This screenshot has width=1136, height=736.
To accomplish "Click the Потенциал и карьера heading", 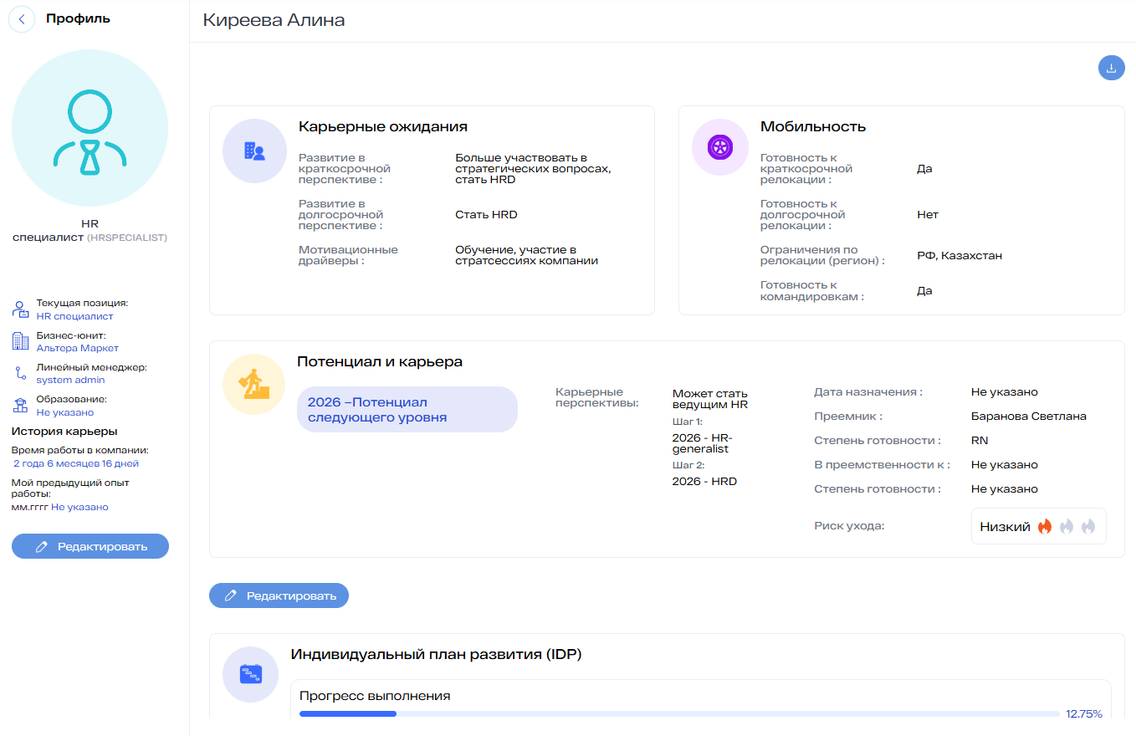I will (x=380, y=362).
